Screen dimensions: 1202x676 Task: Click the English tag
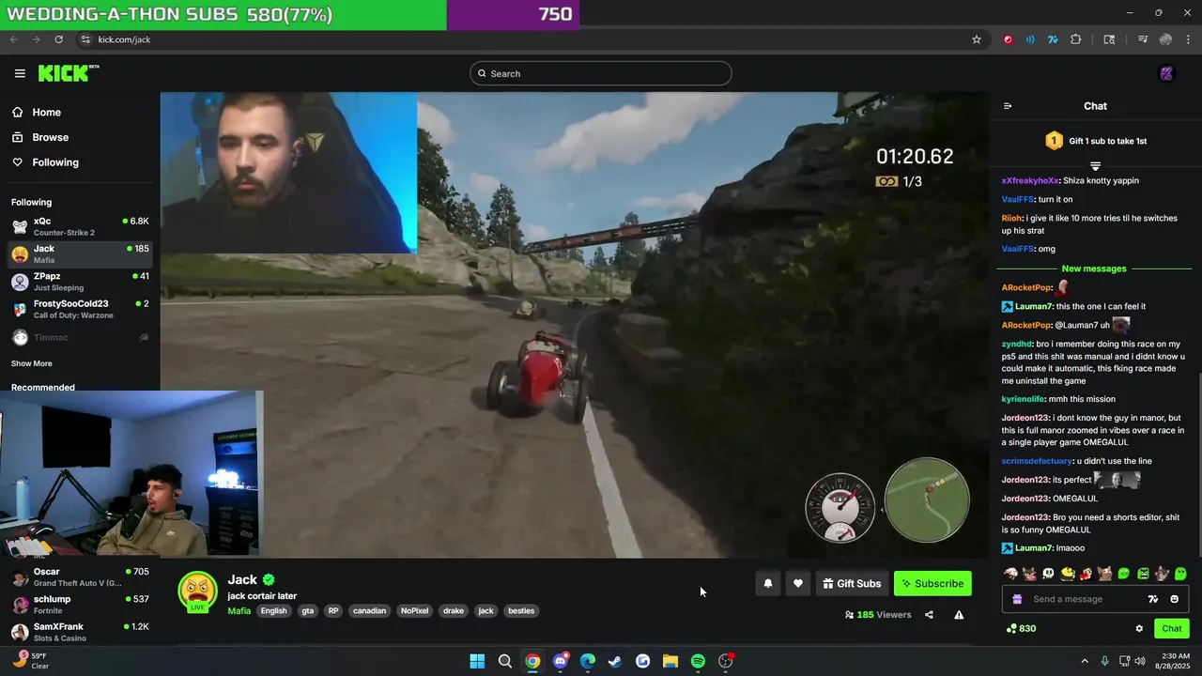click(x=274, y=611)
